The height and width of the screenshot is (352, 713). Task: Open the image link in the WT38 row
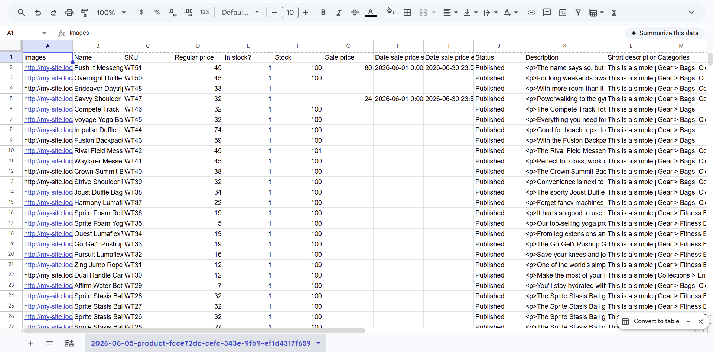[48, 192]
